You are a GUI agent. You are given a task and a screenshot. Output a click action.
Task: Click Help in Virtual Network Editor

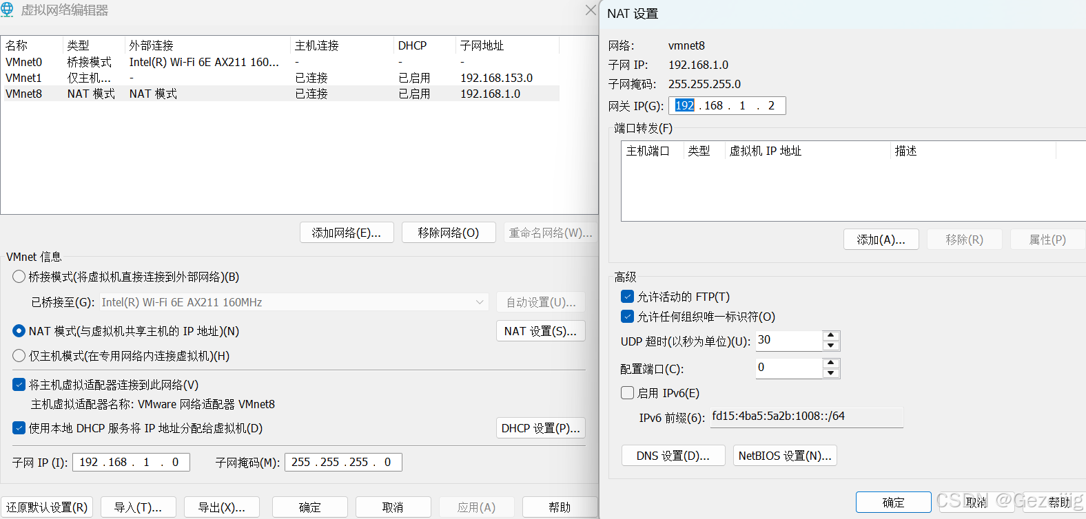[x=560, y=507]
